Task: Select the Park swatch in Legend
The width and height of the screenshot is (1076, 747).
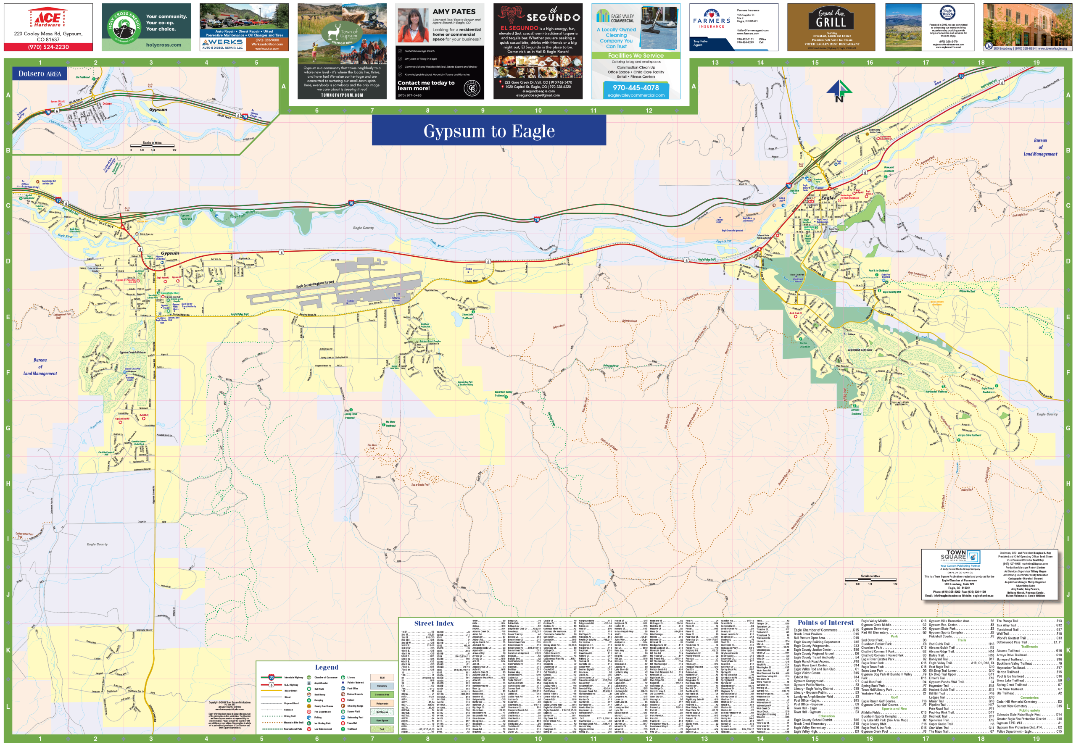Action: (x=382, y=729)
